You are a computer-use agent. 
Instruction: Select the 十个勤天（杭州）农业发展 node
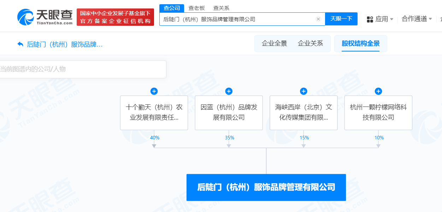click(x=154, y=113)
